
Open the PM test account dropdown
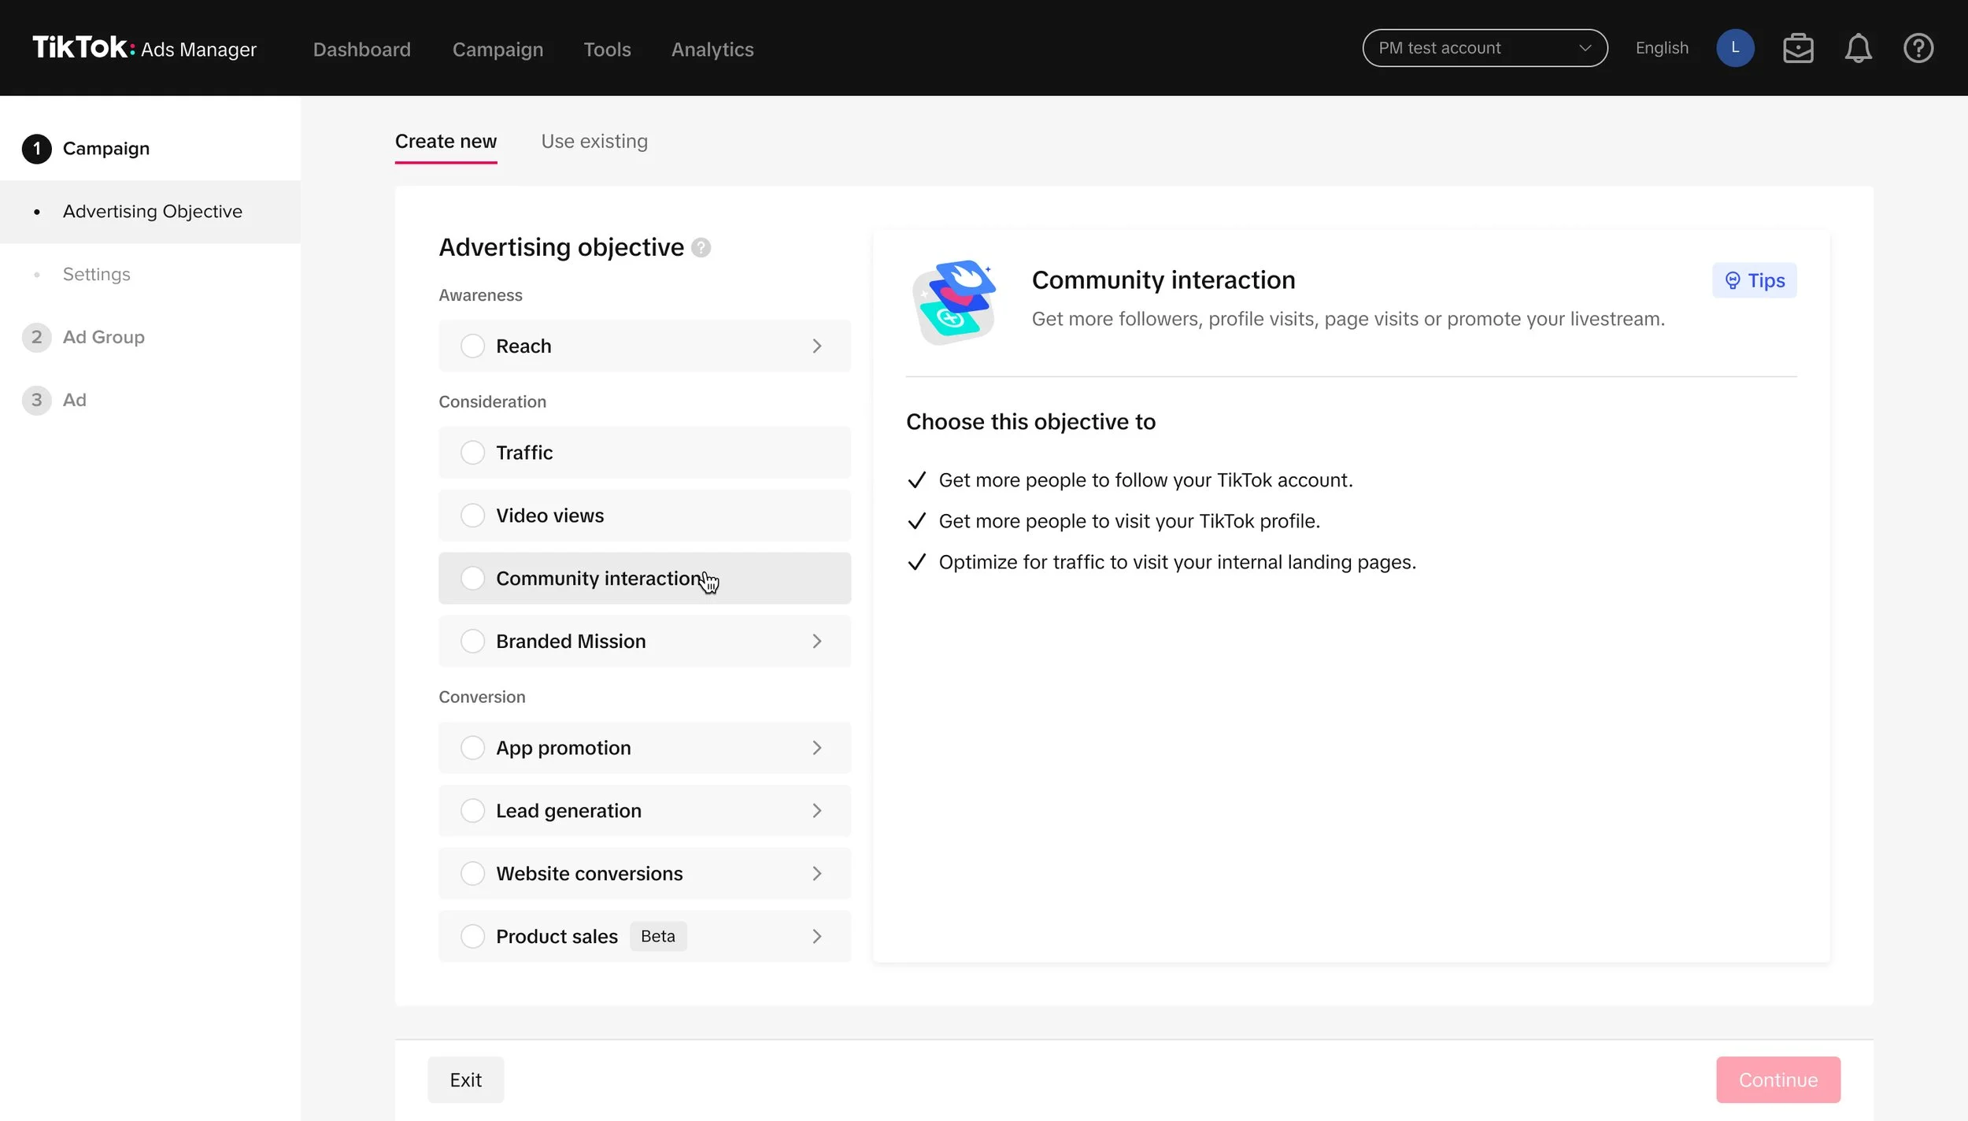(1484, 48)
